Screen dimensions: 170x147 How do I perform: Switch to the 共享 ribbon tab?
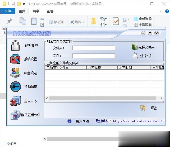(x=36, y=11)
